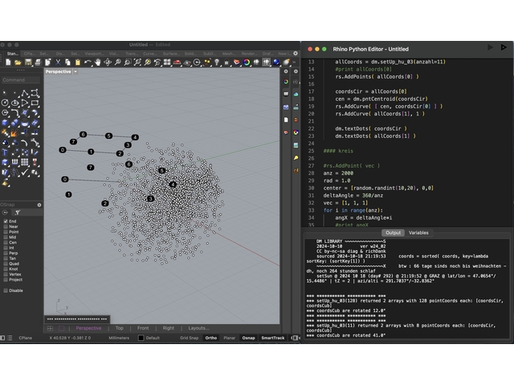Open the Perspective viewport dropdown arrow
514x385 pixels.
tap(75, 71)
